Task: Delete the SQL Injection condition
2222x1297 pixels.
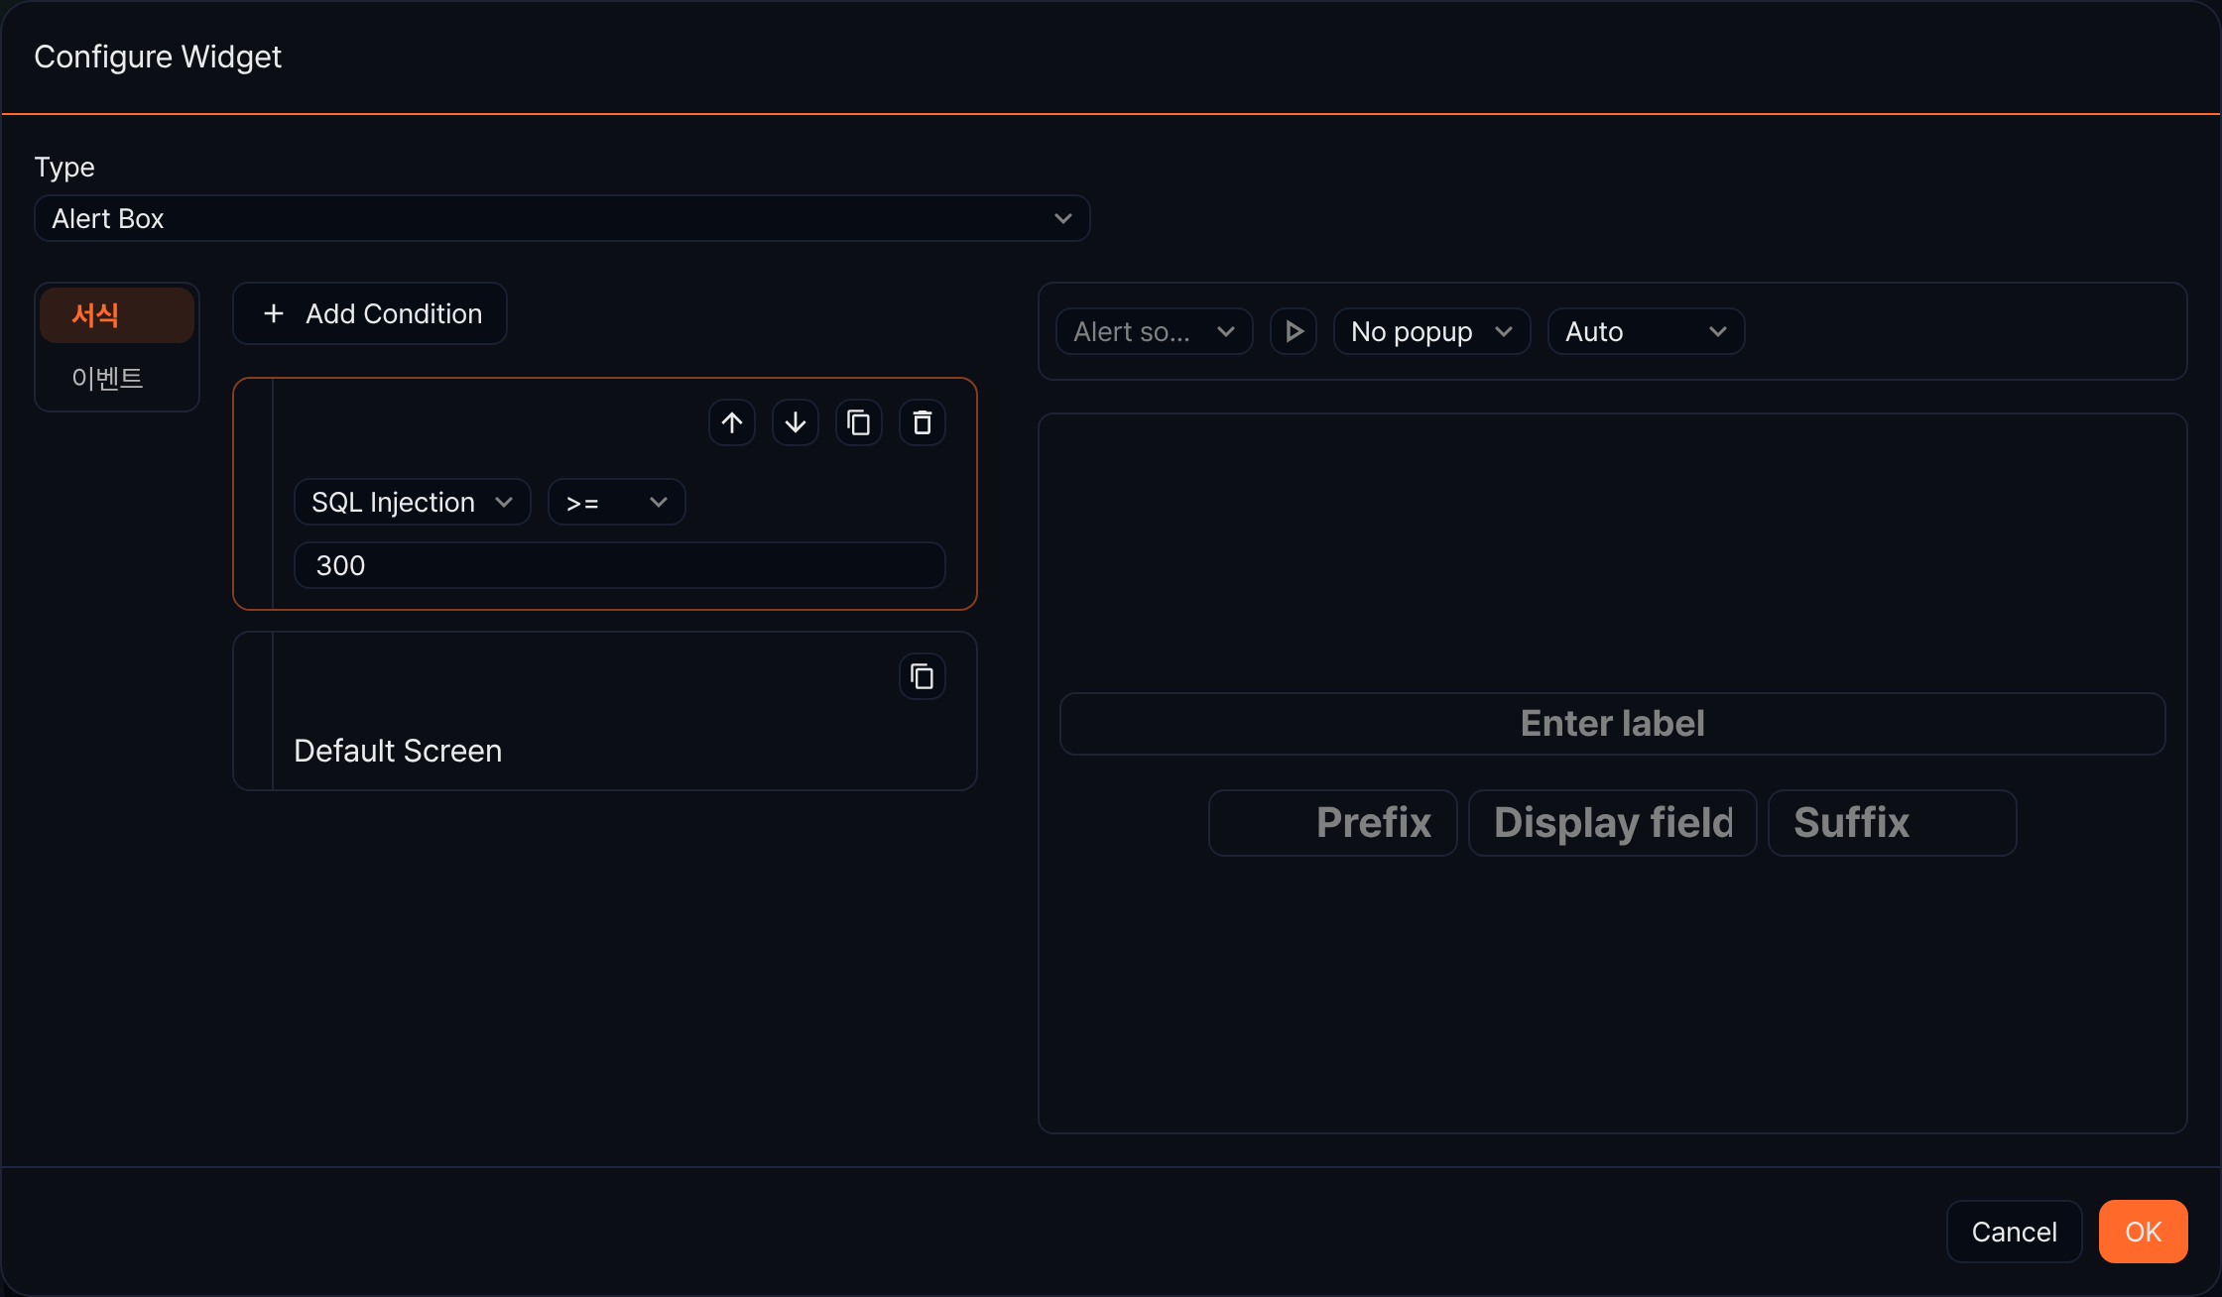Action: click(x=923, y=422)
